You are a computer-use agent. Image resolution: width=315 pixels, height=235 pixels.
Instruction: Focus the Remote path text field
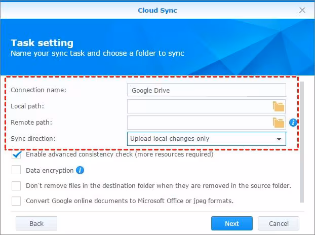199,122
